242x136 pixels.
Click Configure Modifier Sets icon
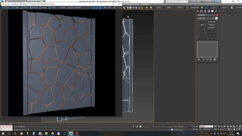tap(215, 59)
